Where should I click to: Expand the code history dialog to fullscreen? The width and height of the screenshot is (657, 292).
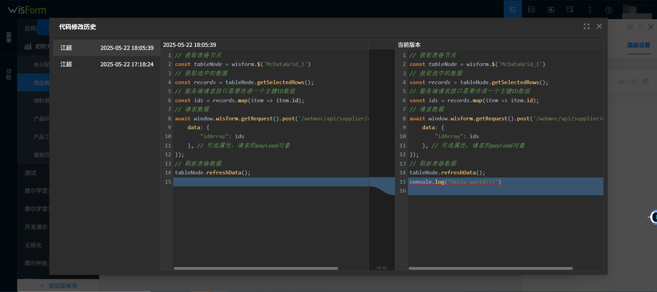click(587, 27)
